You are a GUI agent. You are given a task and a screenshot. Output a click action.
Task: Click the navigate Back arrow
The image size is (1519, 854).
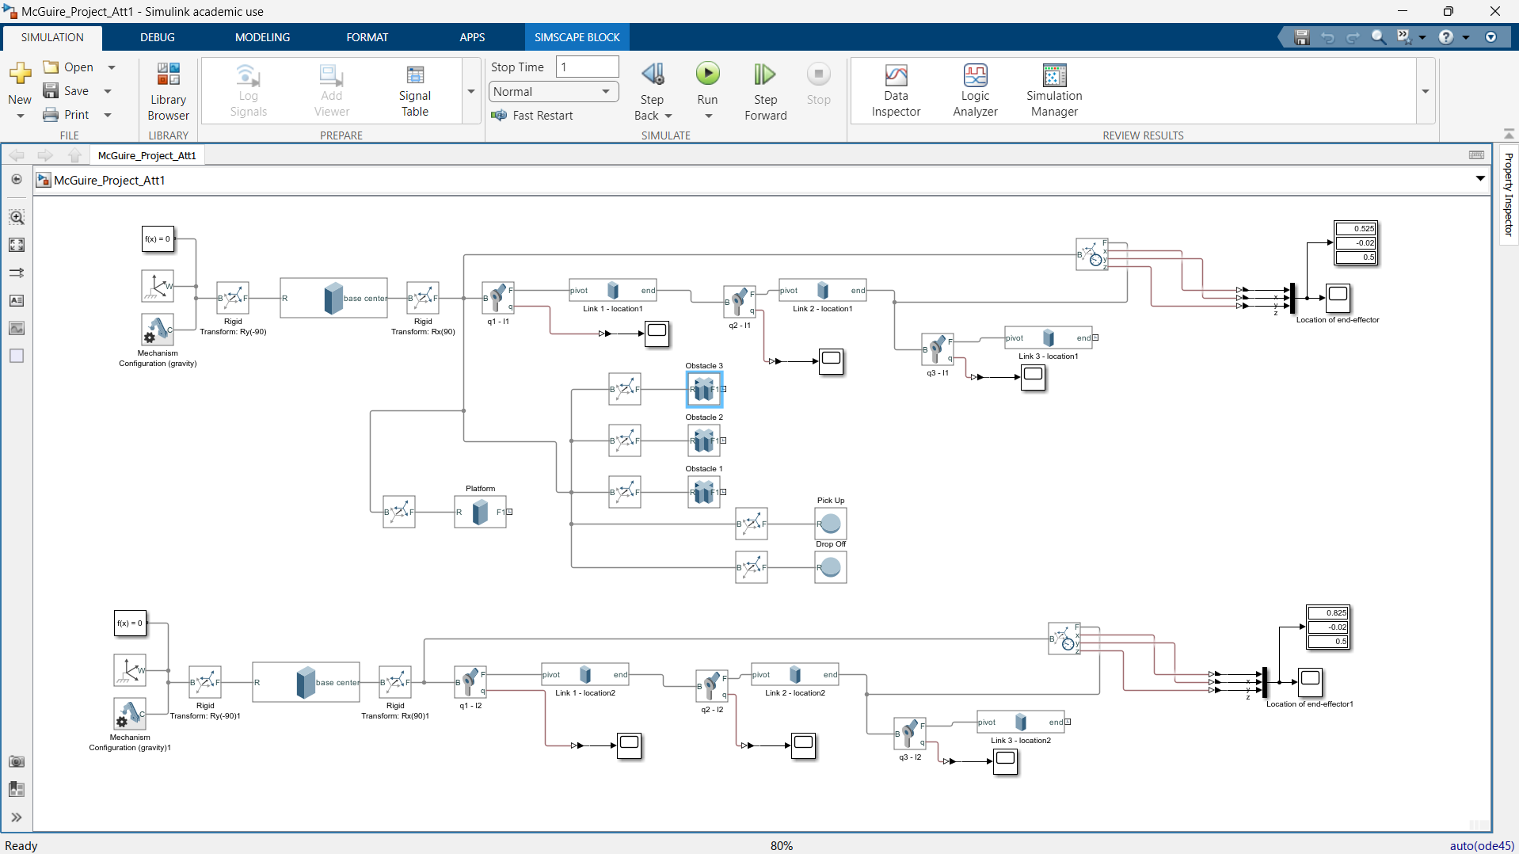(17, 155)
